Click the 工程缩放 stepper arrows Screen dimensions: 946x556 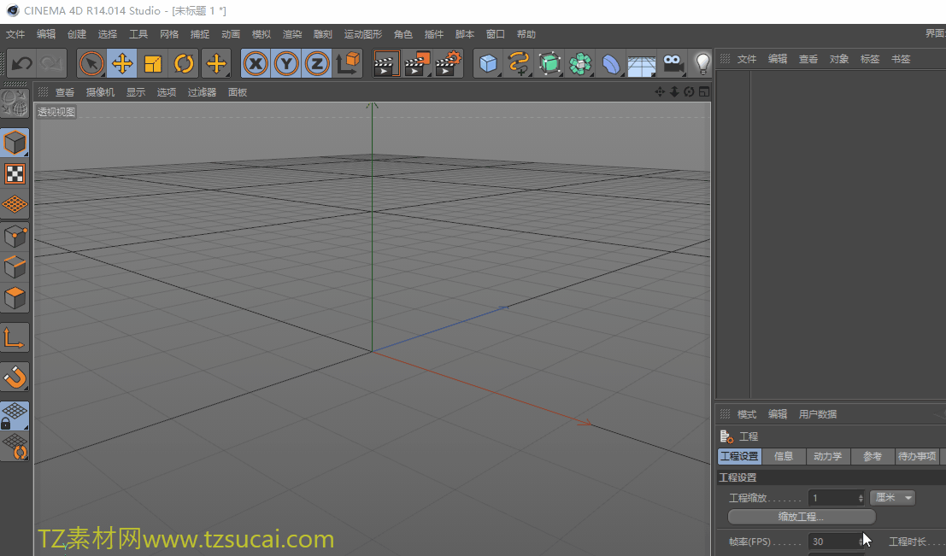(x=861, y=498)
